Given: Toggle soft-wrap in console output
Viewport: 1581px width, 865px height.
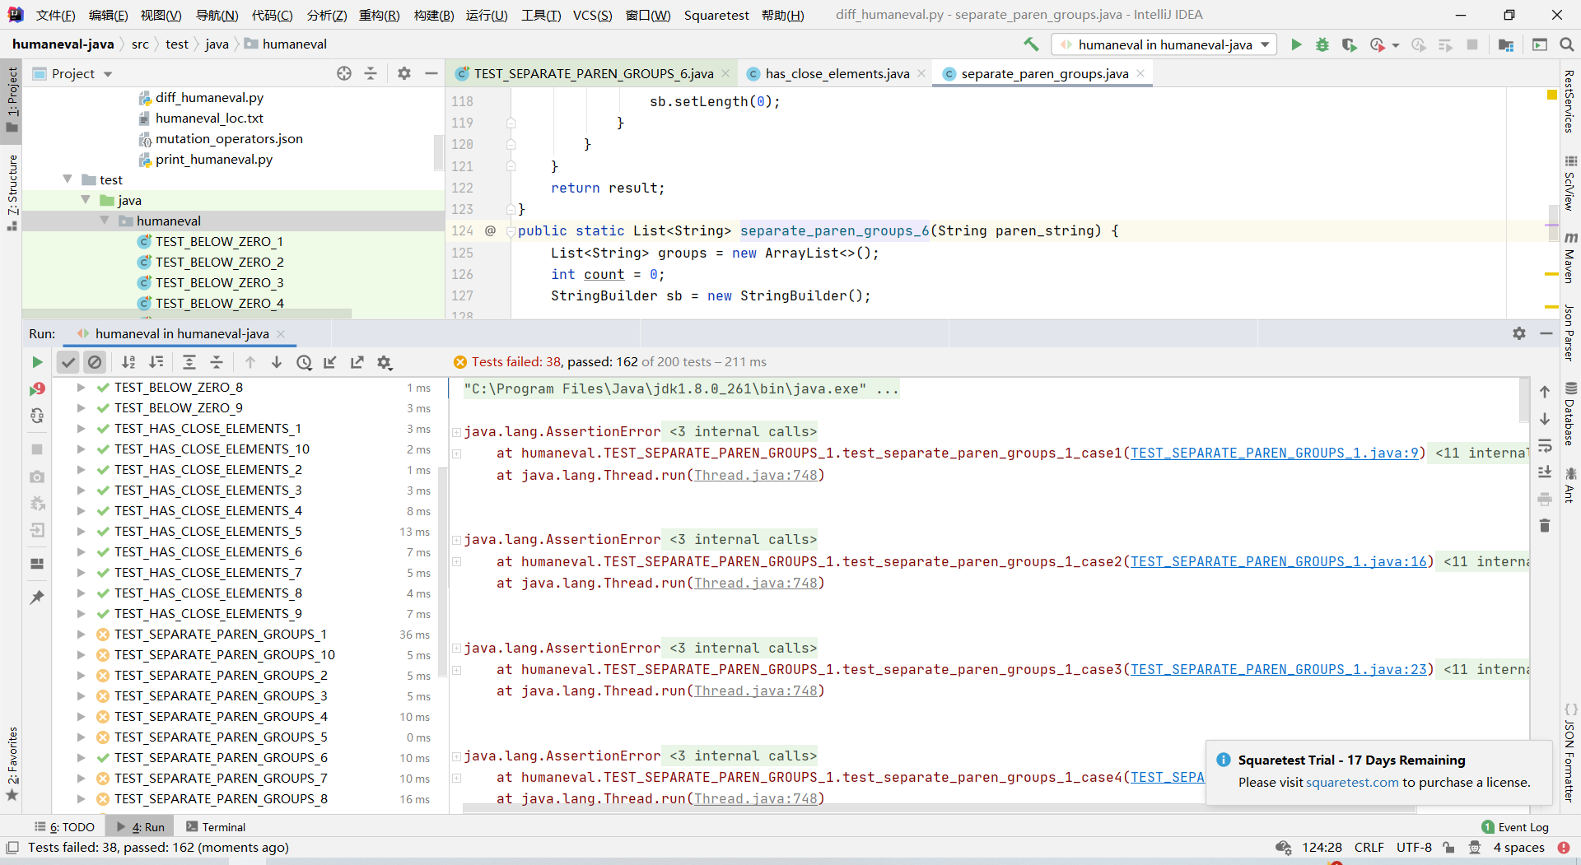Looking at the screenshot, I should [1545, 445].
